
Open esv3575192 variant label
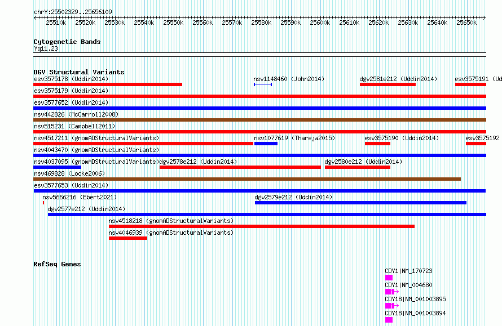[482, 138]
